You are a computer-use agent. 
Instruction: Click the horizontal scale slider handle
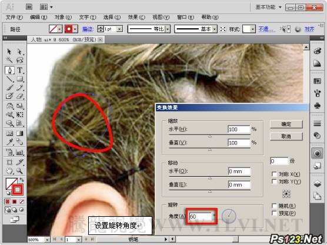pos(210,136)
